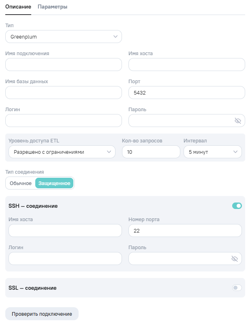Click the database Имя хоста field
The width and height of the screenshot is (248, 321).
[186, 65]
